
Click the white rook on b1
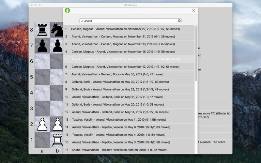(x=57, y=140)
